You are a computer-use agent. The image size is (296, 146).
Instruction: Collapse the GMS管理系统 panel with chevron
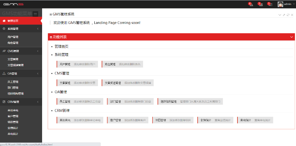coord(280,15)
